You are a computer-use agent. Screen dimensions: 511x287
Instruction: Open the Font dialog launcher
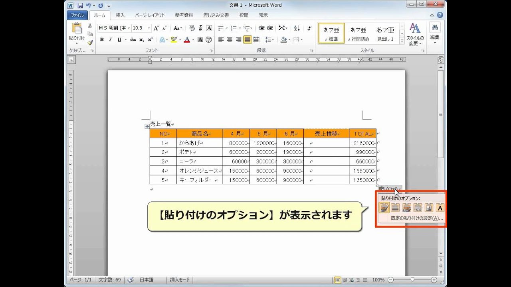pos(211,51)
